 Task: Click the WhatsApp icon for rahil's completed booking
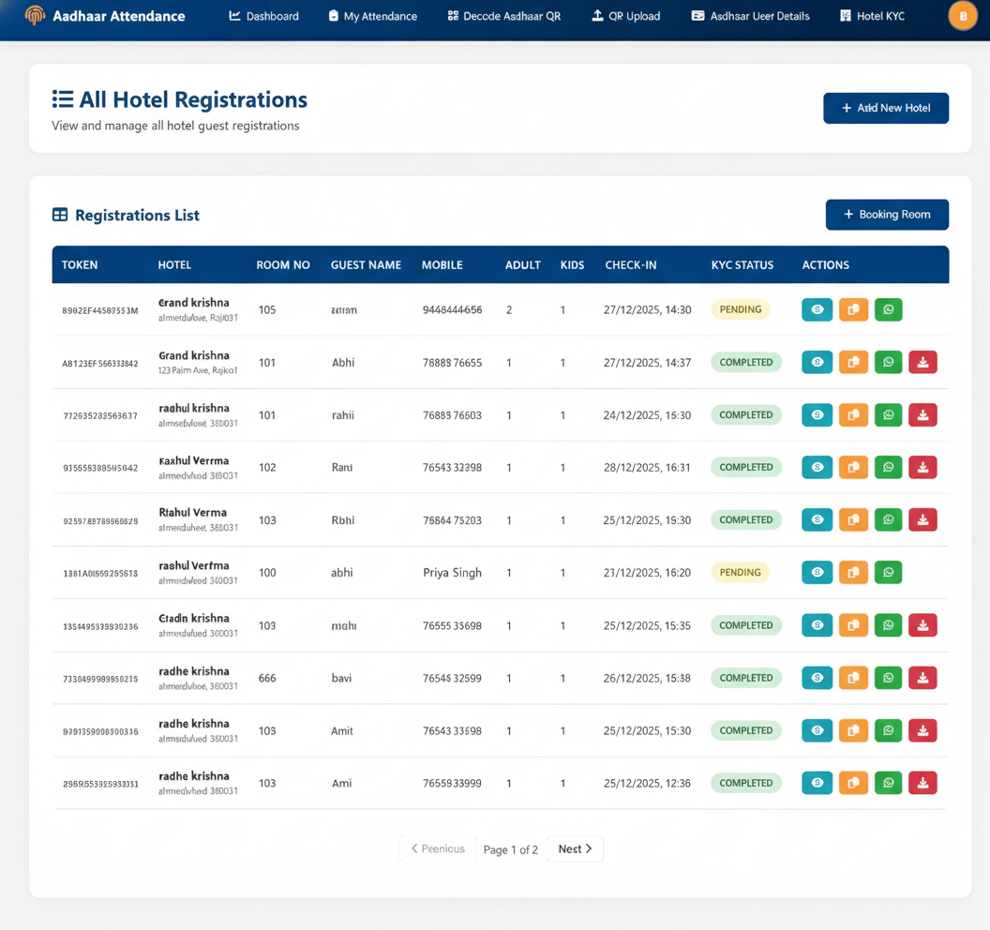pos(889,415)
